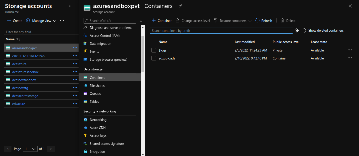Click the Diagnose and solve problems wrench icon
The width and height of the screenshot is (359, 156).
click(x=86, y=28)
